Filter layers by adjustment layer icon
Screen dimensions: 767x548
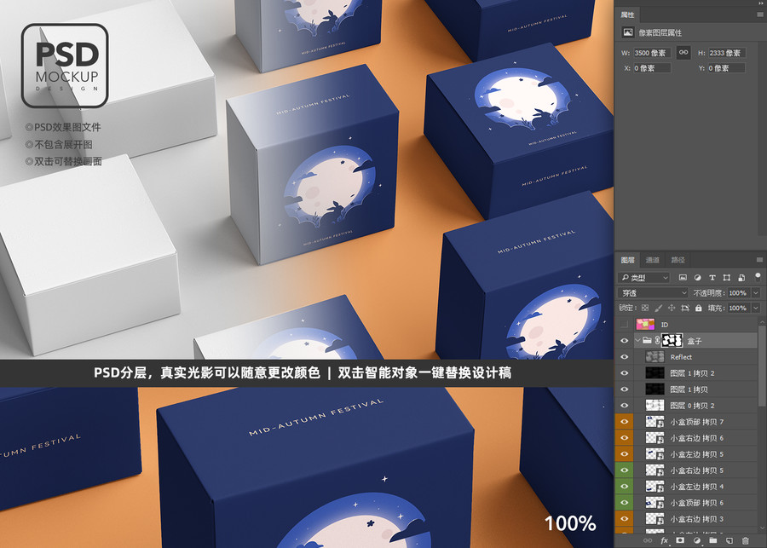tap(697, 278)
